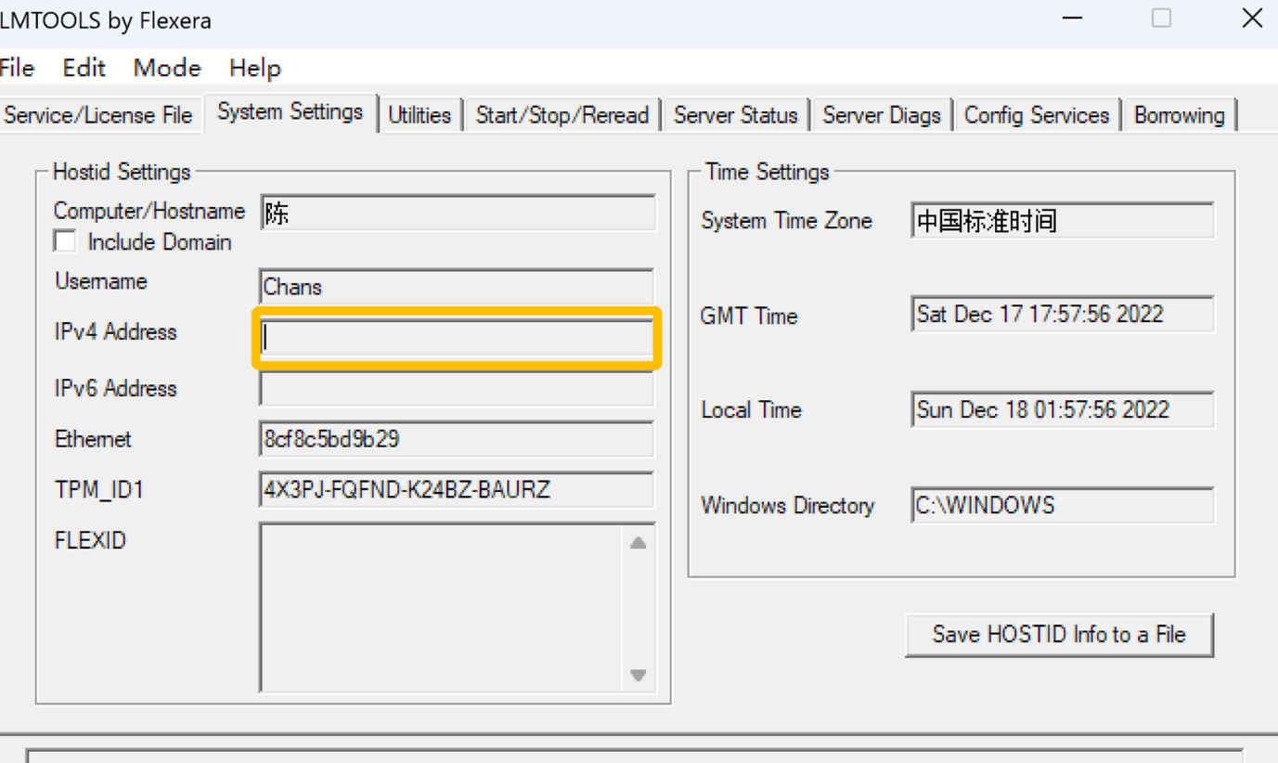Click inside the FLEXID list box
1278x763 pixels.
tap(442, 608)
